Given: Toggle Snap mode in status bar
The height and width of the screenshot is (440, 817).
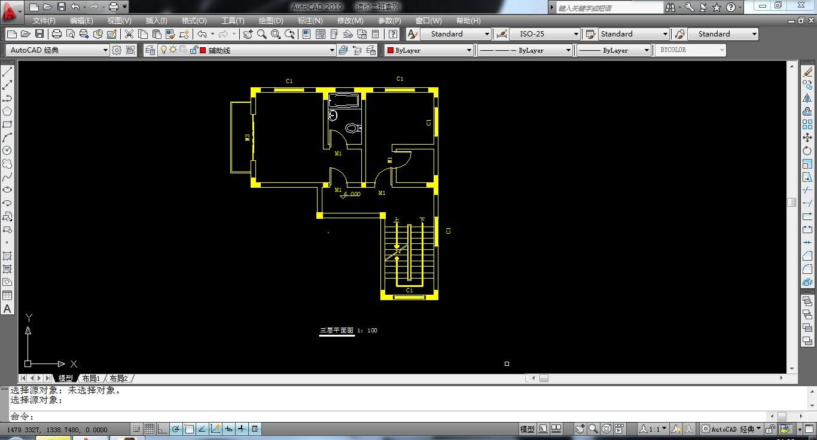Looking at the screenshot, I should click(x=137, y=429).
